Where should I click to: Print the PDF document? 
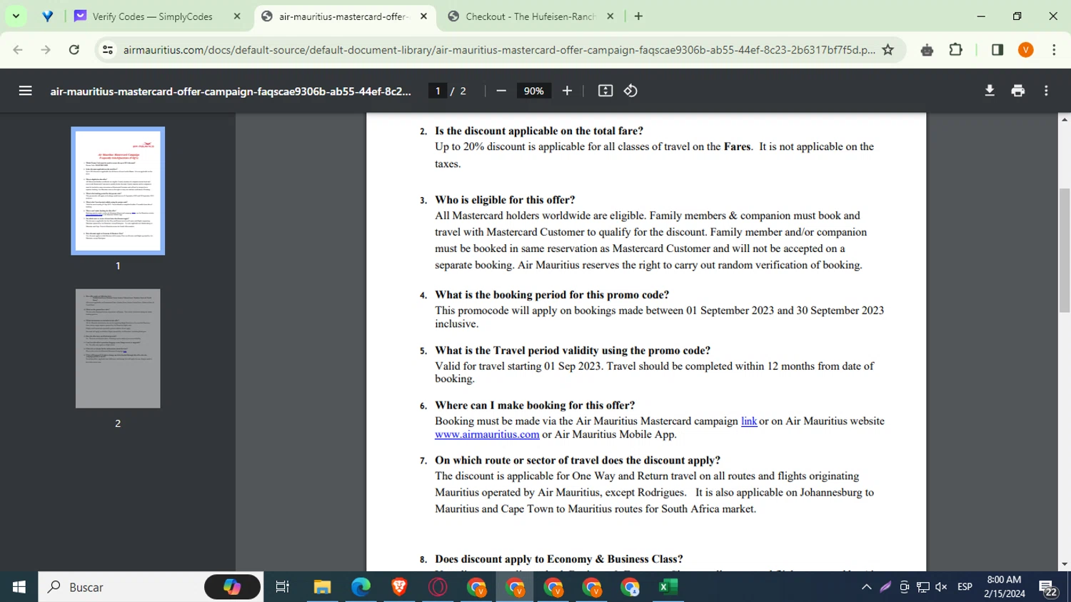[1018, 91]
